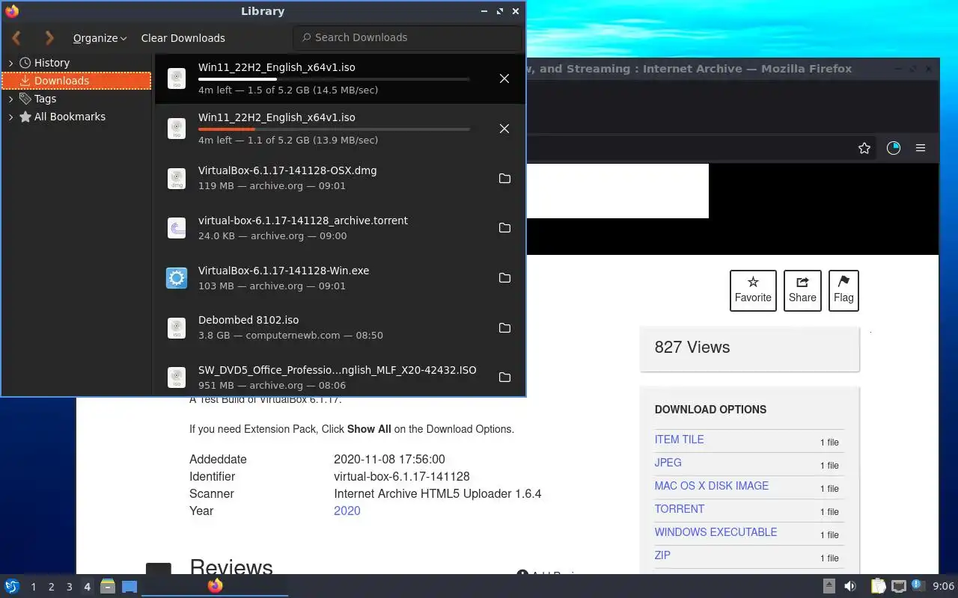
Task: Open containing folder for SW_DVD5_Office ISO
Action: [504, 377]
